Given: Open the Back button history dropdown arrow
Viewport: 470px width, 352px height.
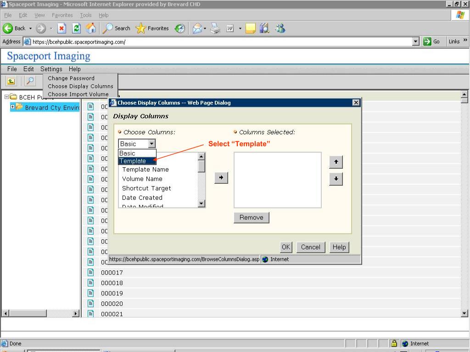Looking at the screenshot, I should coord(30,28).
